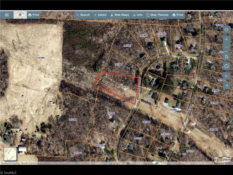Image resolution: width=233 pixels, height=175 pixels.
Task: Click the locate-me crosshair icon
Action: (x=226, y=30)
